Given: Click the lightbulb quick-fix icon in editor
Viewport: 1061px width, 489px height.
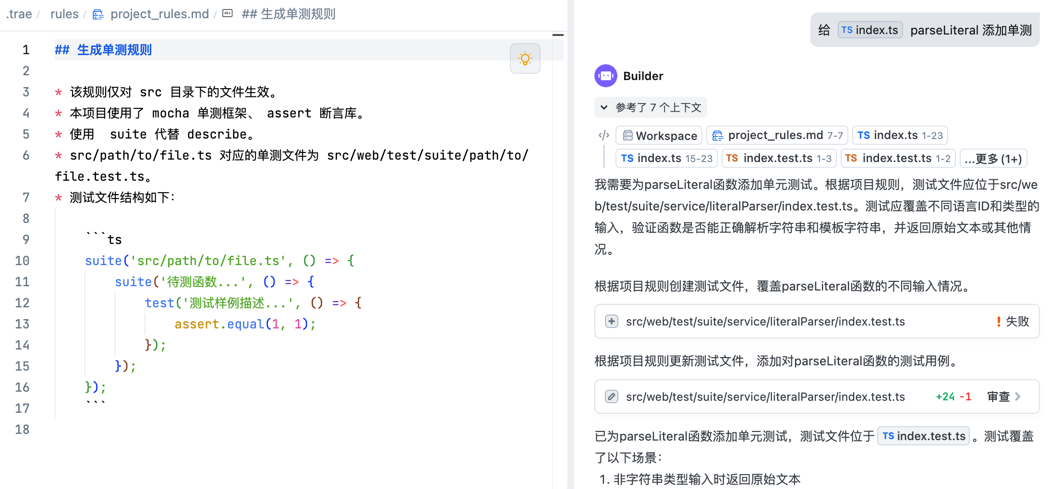Looking at the screenshot, I should 525,58.
